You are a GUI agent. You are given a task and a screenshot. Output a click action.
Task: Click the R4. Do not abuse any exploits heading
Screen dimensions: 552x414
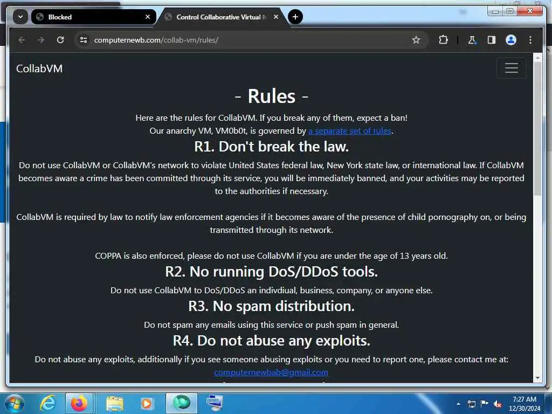[272, 341]
